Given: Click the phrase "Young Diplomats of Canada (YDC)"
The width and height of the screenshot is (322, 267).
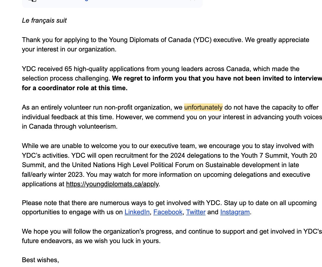Looking at the screenshot, I should click(x=160, y=40).
